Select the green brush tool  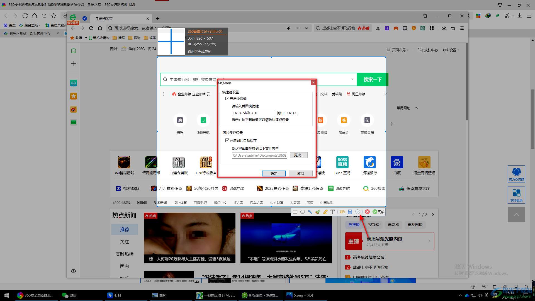point(318,212)
